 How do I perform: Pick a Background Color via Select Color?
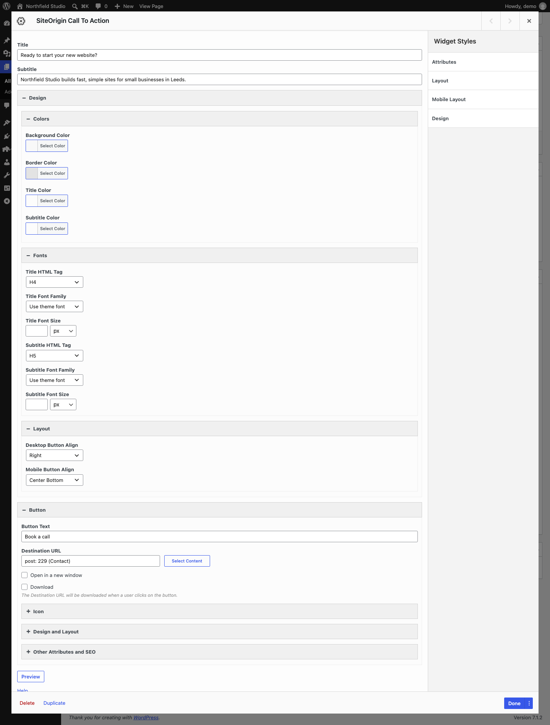(47, 146)
